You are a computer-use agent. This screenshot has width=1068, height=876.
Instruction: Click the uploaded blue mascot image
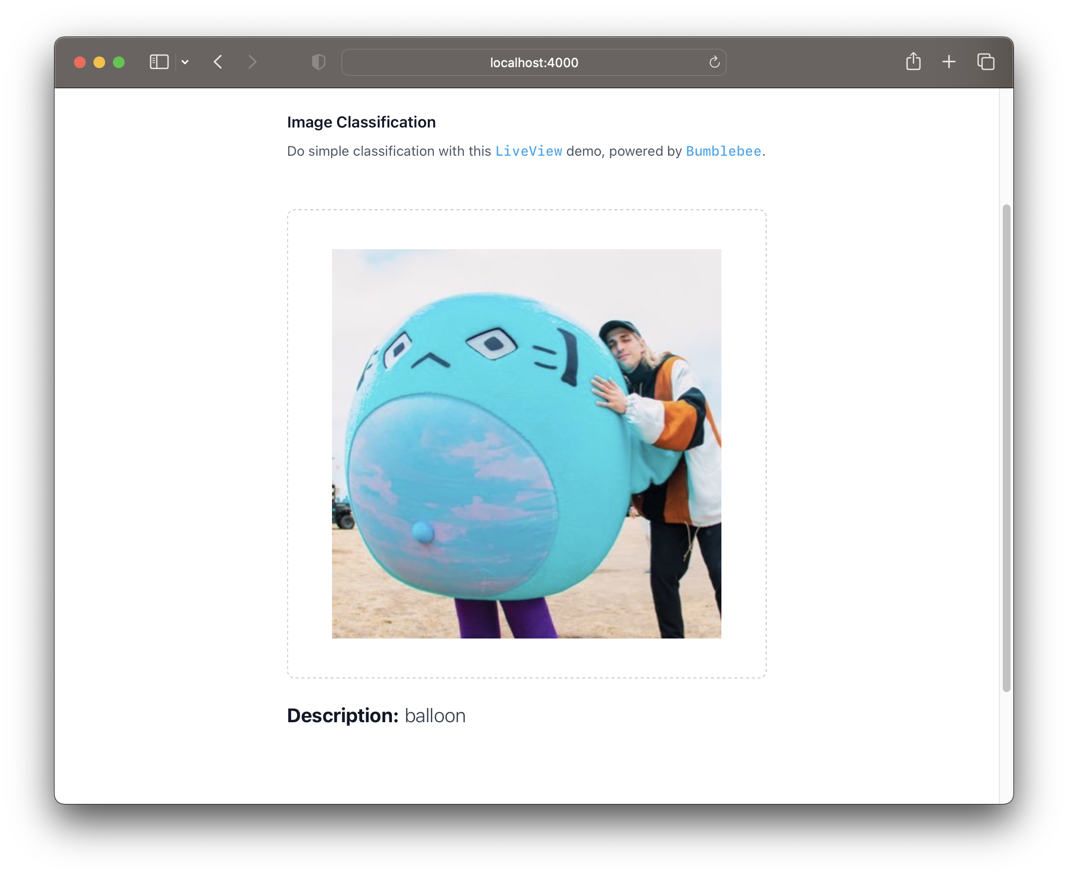tap(526, 443)
